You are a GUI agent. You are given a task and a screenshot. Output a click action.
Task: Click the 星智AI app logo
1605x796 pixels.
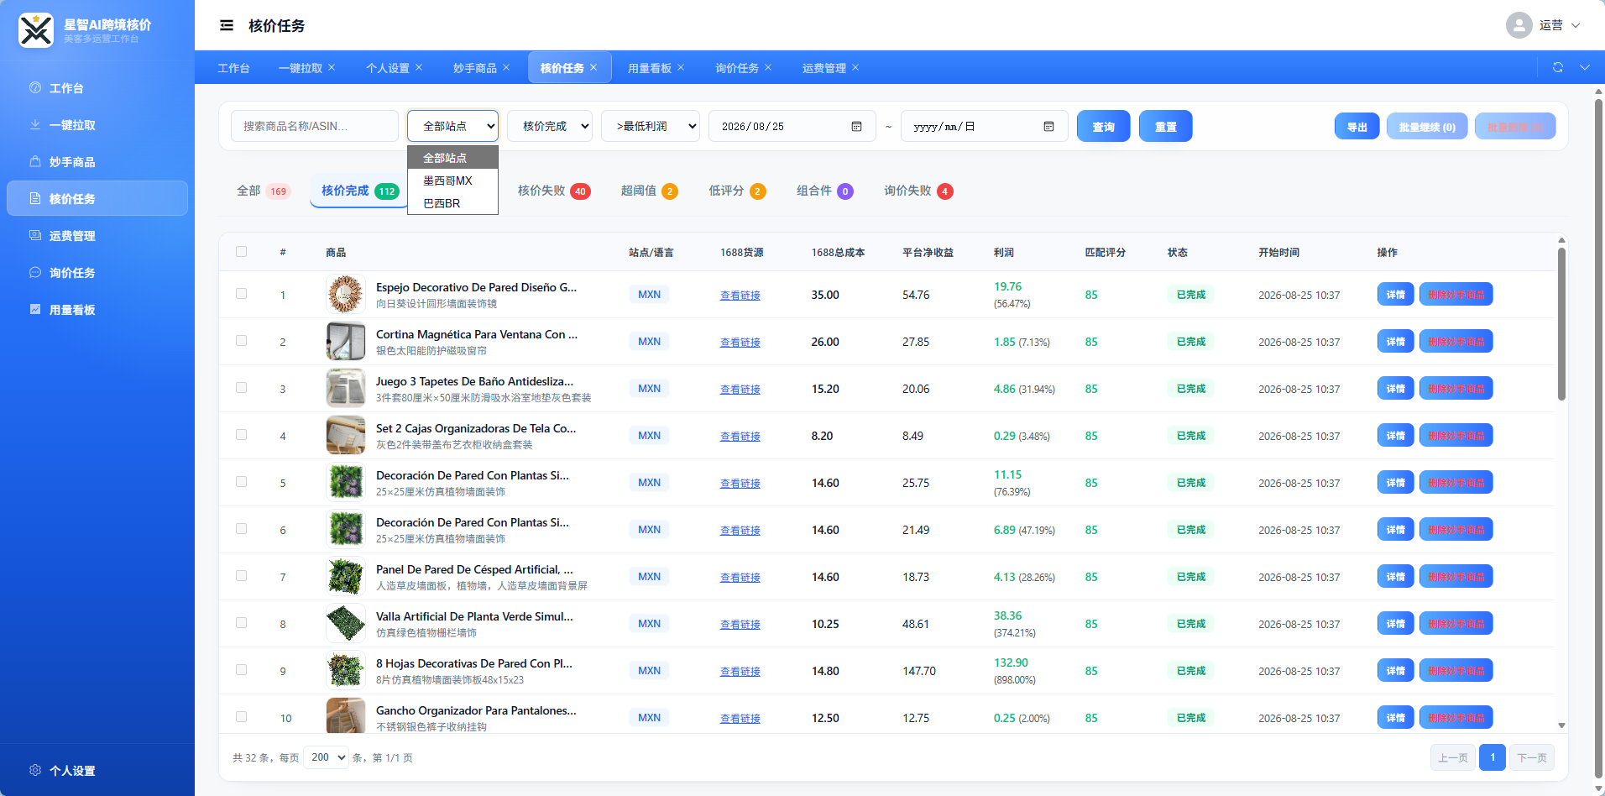point(36,30)
